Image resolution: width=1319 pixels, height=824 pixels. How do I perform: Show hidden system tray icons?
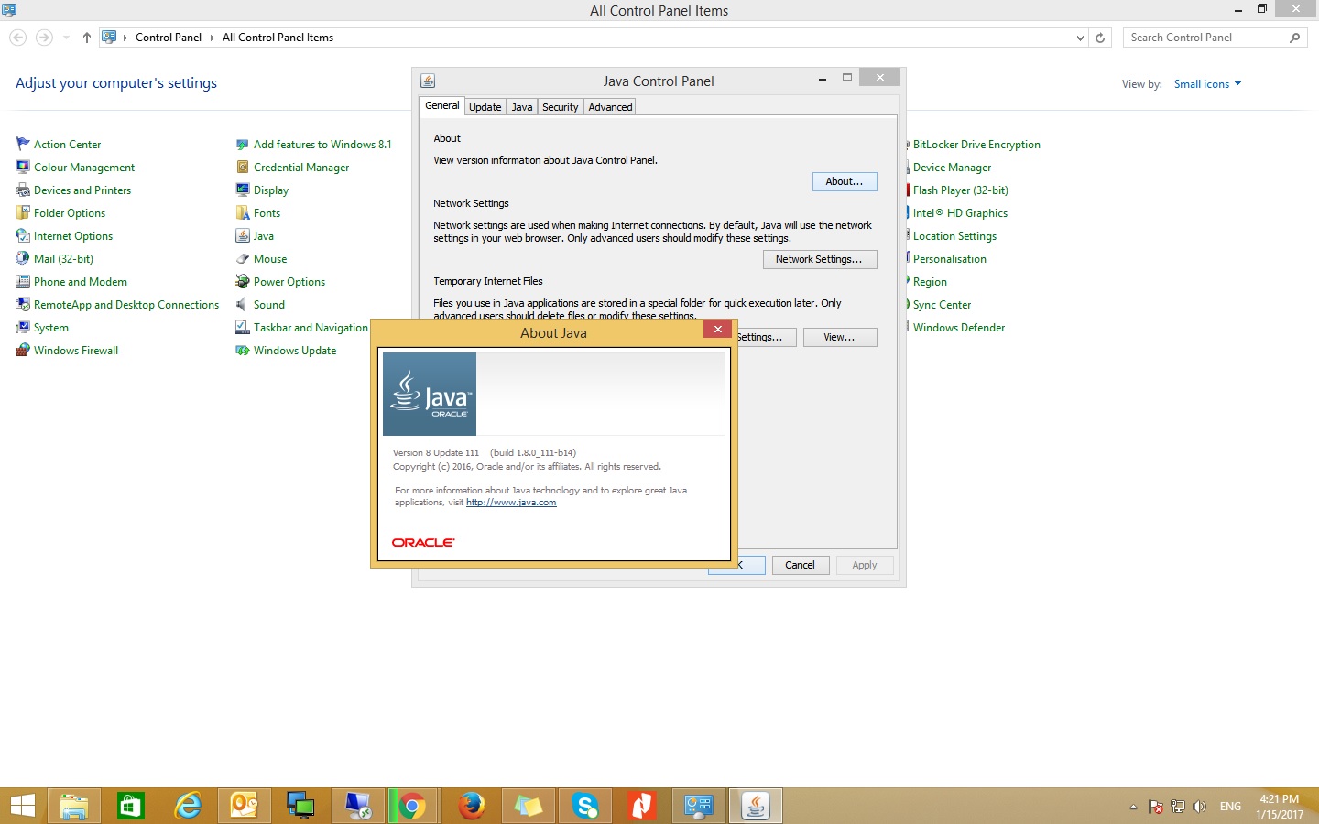pos(1133,807)
